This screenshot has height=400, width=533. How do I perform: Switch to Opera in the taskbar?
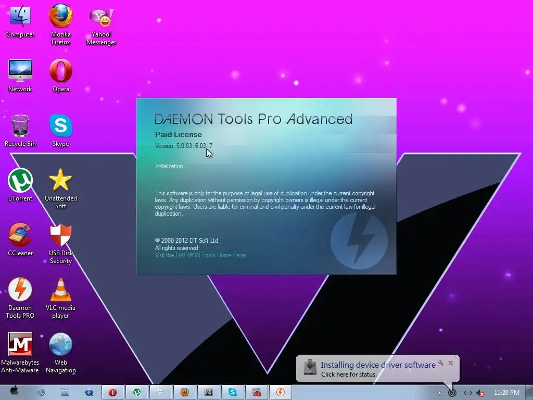(x=112, y=392)
